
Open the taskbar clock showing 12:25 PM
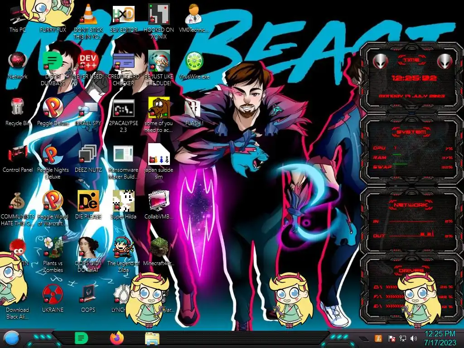pos(440,338)
